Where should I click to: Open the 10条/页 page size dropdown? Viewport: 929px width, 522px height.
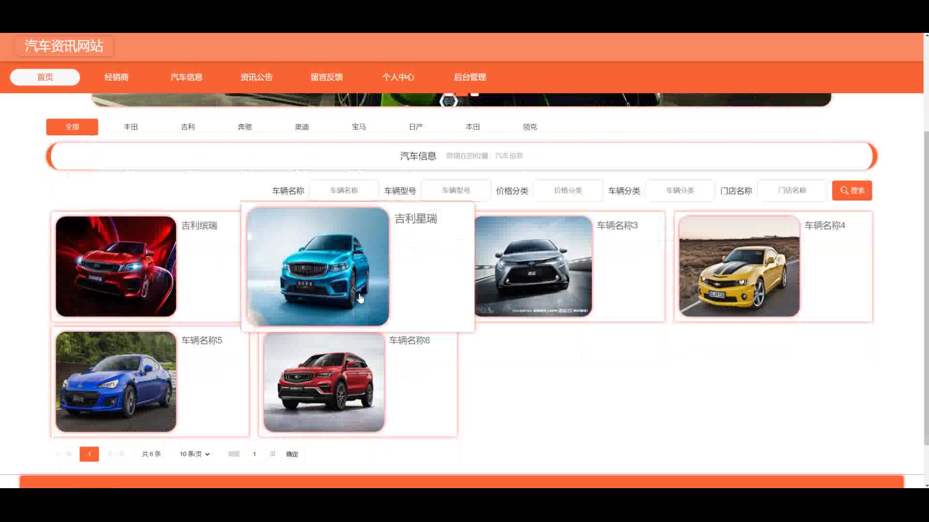pos(195,454)
